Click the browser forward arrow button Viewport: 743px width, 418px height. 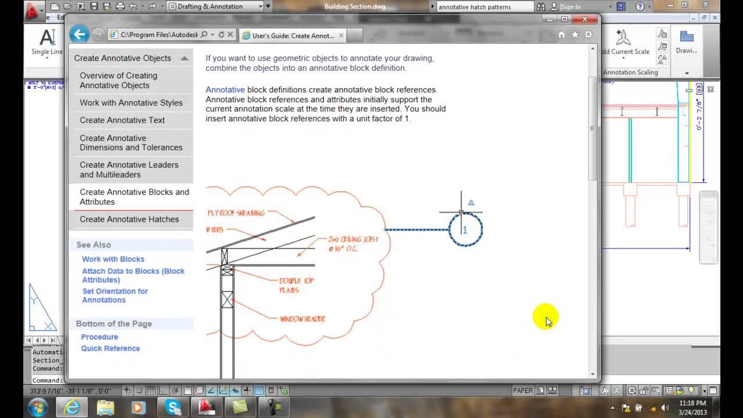(98, 35)
